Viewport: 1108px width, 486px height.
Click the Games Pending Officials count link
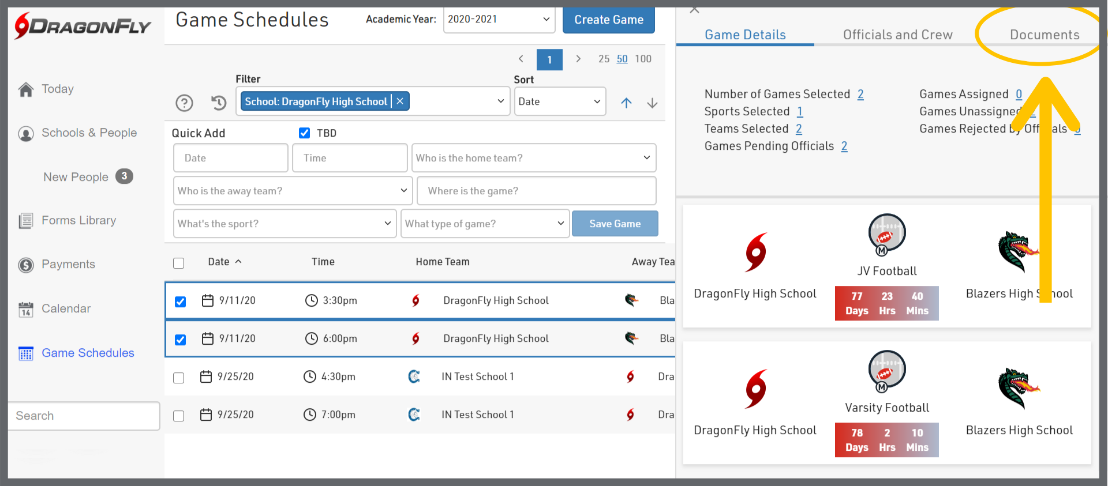pyautogui.click(x=844, y=146)
